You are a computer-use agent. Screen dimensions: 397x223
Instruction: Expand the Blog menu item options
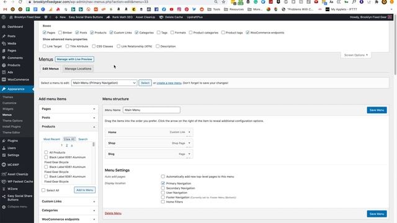(189, 154)
